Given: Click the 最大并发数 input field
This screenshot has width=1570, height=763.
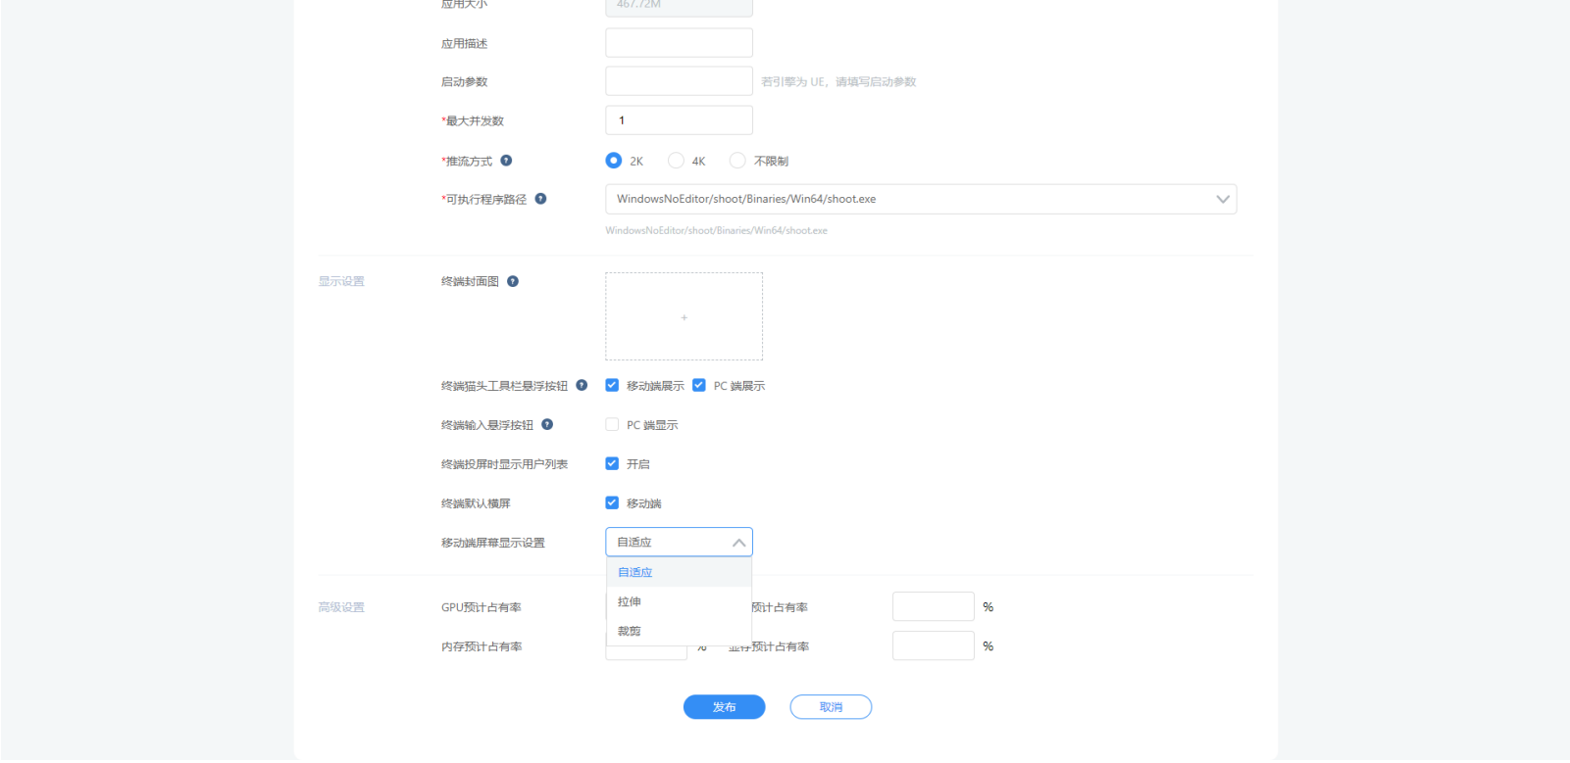Looking at the screenshot, I should [x=679, y=120].
